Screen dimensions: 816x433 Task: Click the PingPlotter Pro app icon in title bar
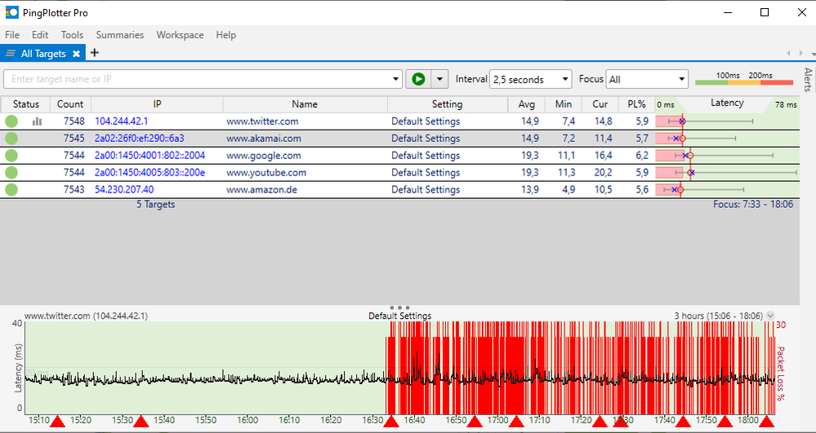click(x=11, y=12)
